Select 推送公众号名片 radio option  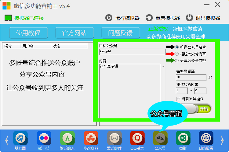coord(177,47)
